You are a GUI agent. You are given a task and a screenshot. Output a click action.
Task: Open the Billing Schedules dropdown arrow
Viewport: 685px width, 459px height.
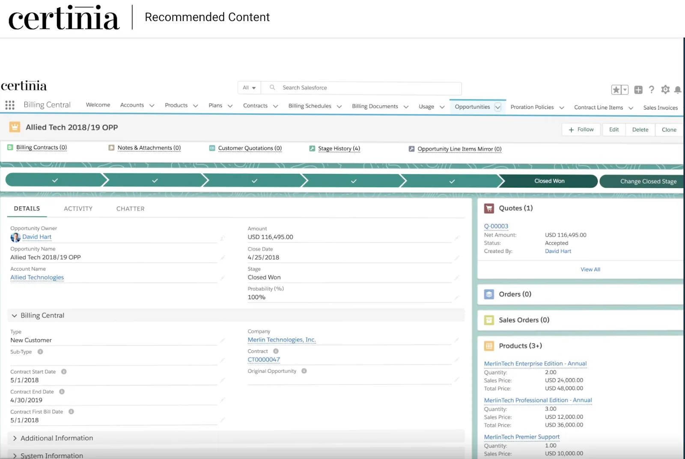click(339, 107)
